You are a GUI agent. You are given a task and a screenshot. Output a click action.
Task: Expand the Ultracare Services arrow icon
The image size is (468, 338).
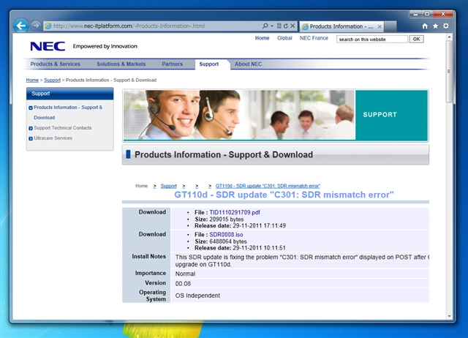(31, 138)
